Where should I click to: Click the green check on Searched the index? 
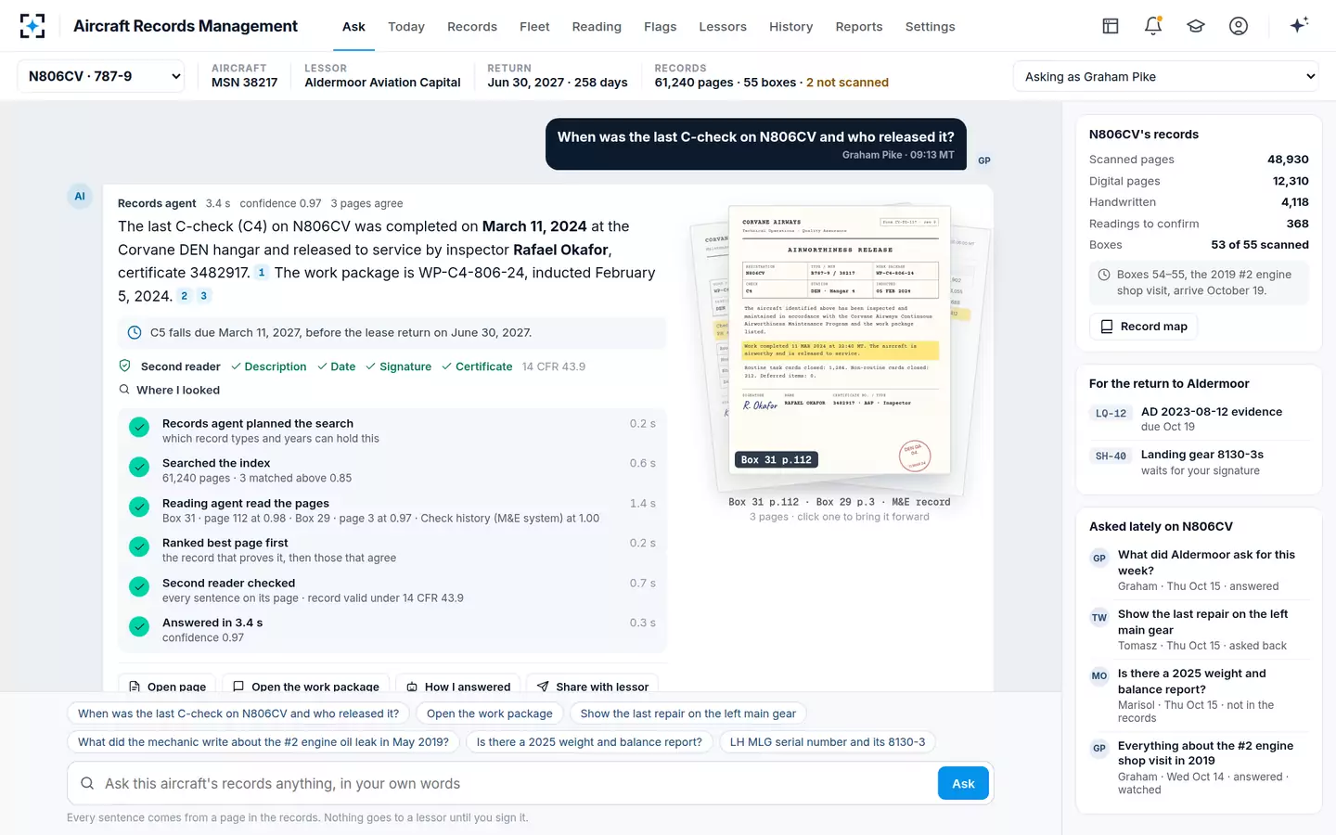coord(139,467)
